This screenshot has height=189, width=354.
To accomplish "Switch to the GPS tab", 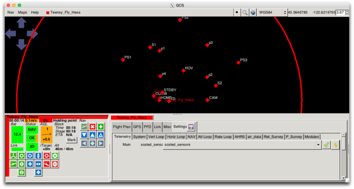I will (x=137, y=127).
